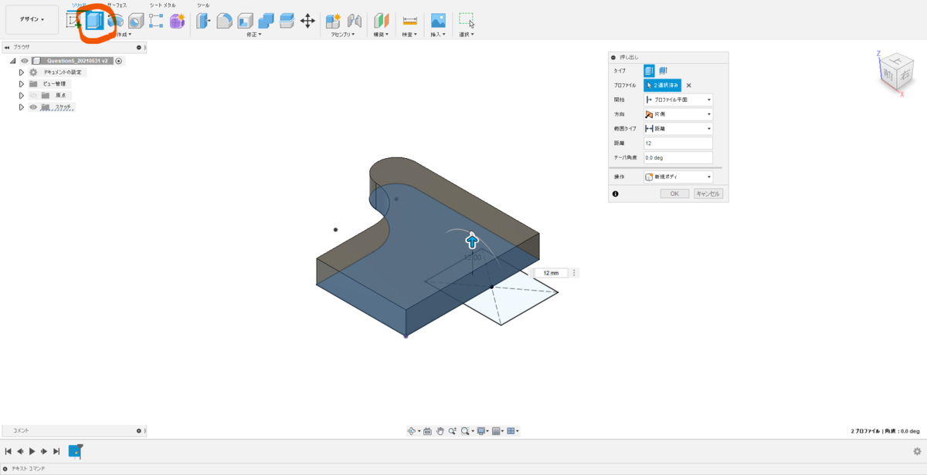This screenshot has height=475, width=927.
Task: Clear profile selection with X button
Action: 689,86
